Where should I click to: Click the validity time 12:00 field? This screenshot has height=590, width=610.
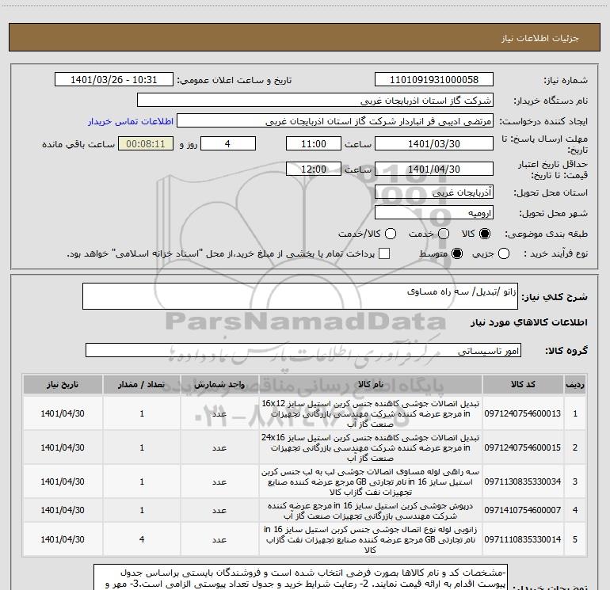(314, 169)
